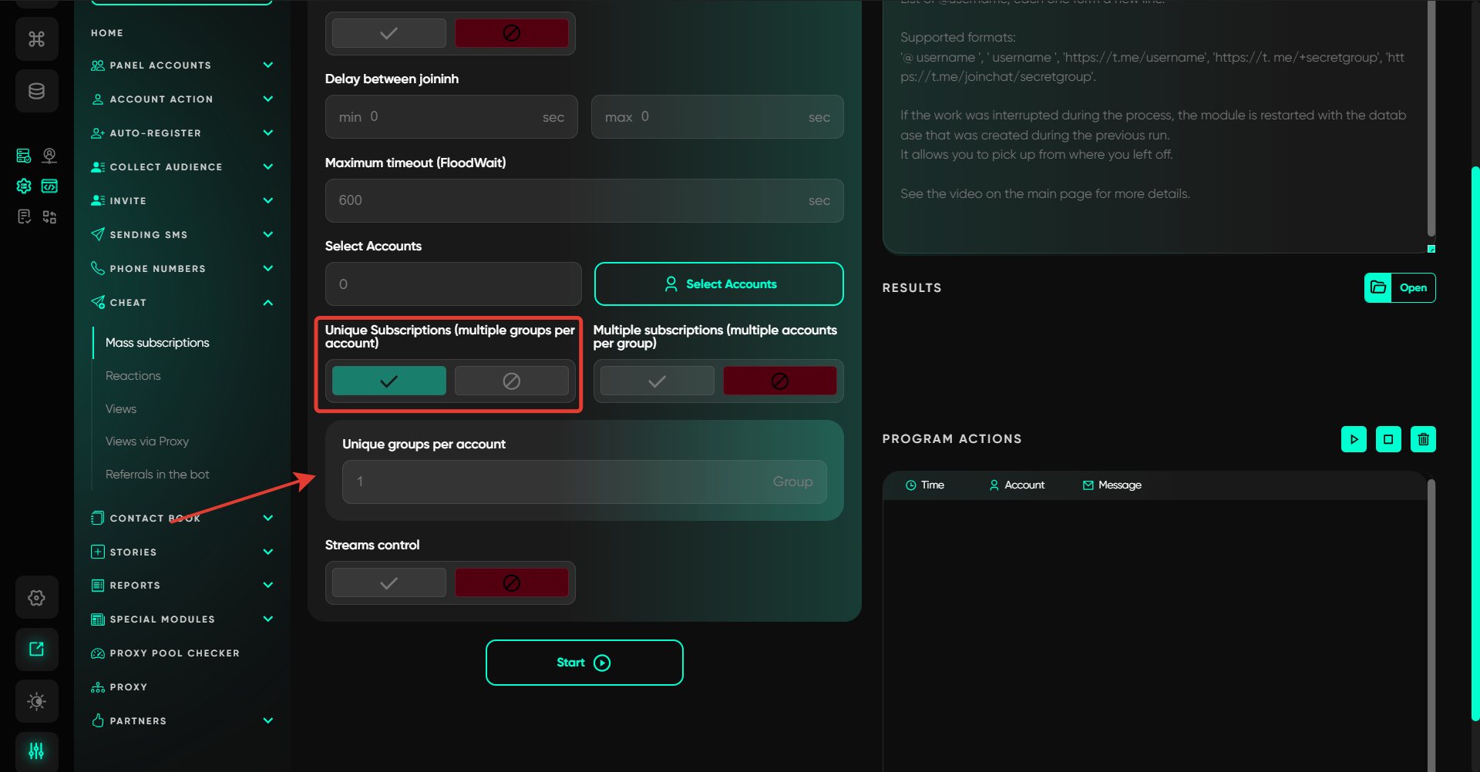This screenshot has width=1480, height=772.
Task: Click the stop icon in Program Actions
Action: pyautogui.click(x=1388, y=439)
